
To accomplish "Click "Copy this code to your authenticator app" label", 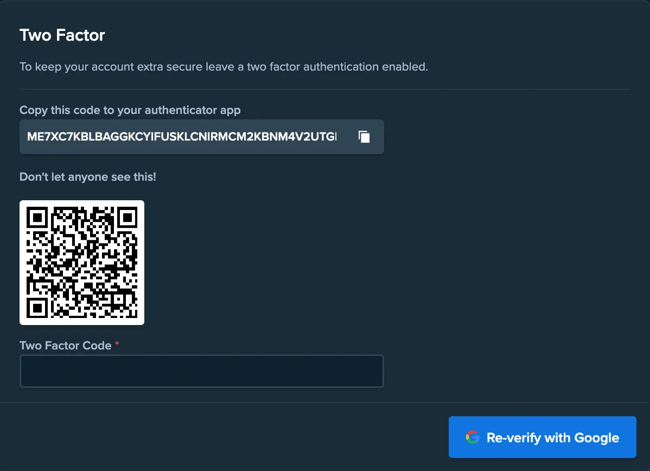I will tap(130, 110).
